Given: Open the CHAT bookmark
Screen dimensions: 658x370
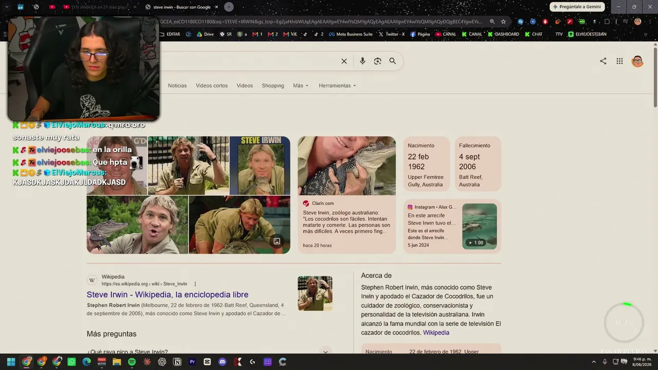Looking at the screenshot, I should (534, 34).
